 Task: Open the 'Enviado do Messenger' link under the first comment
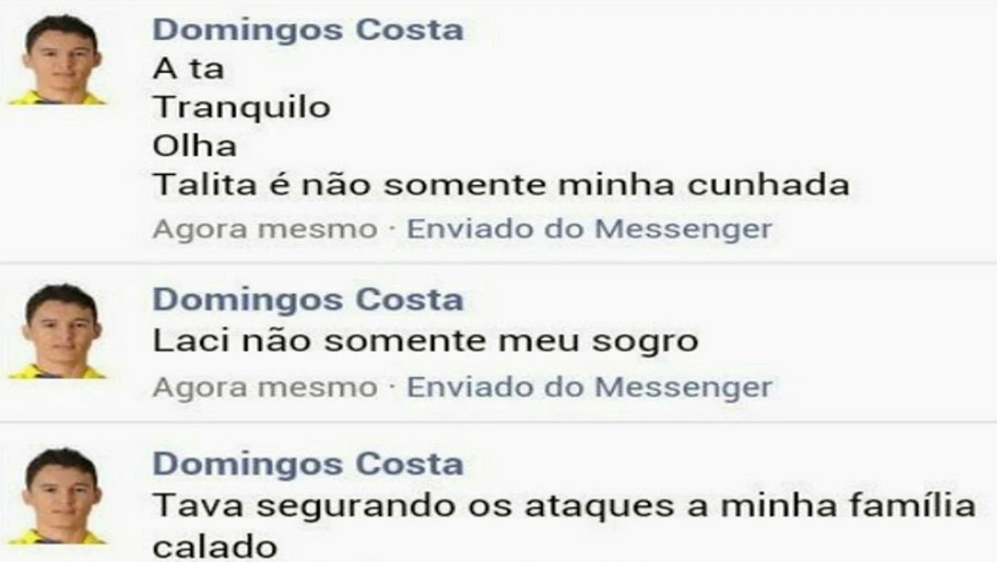click(x=589, y=230)
